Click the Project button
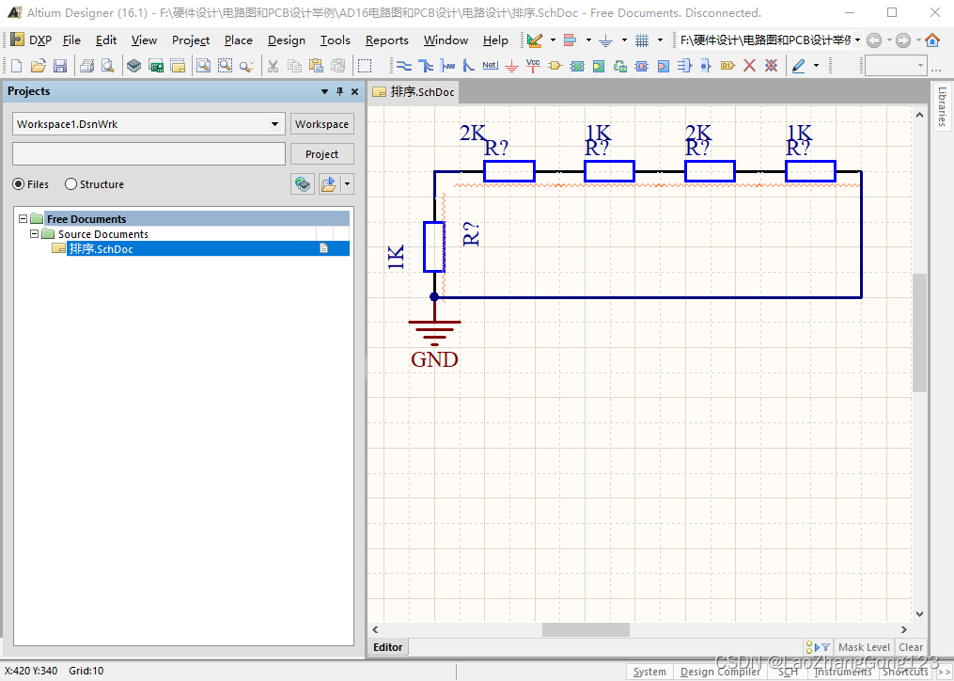Screen dimensions: 954x681 click(321, 154)
